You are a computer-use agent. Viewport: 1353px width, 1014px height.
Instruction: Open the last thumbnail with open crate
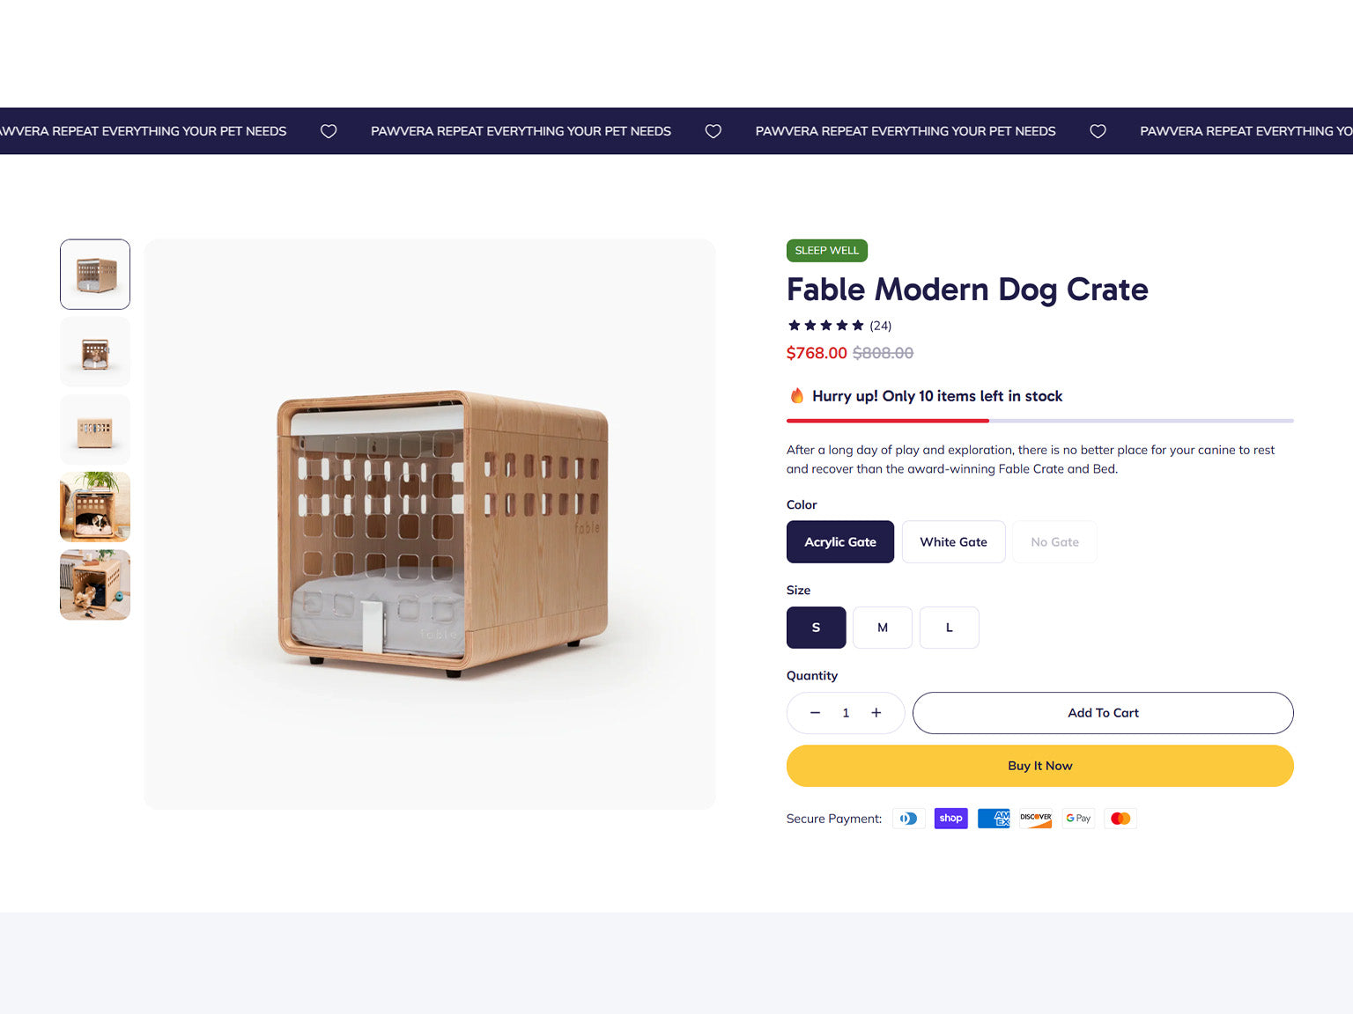pos(95,585)
